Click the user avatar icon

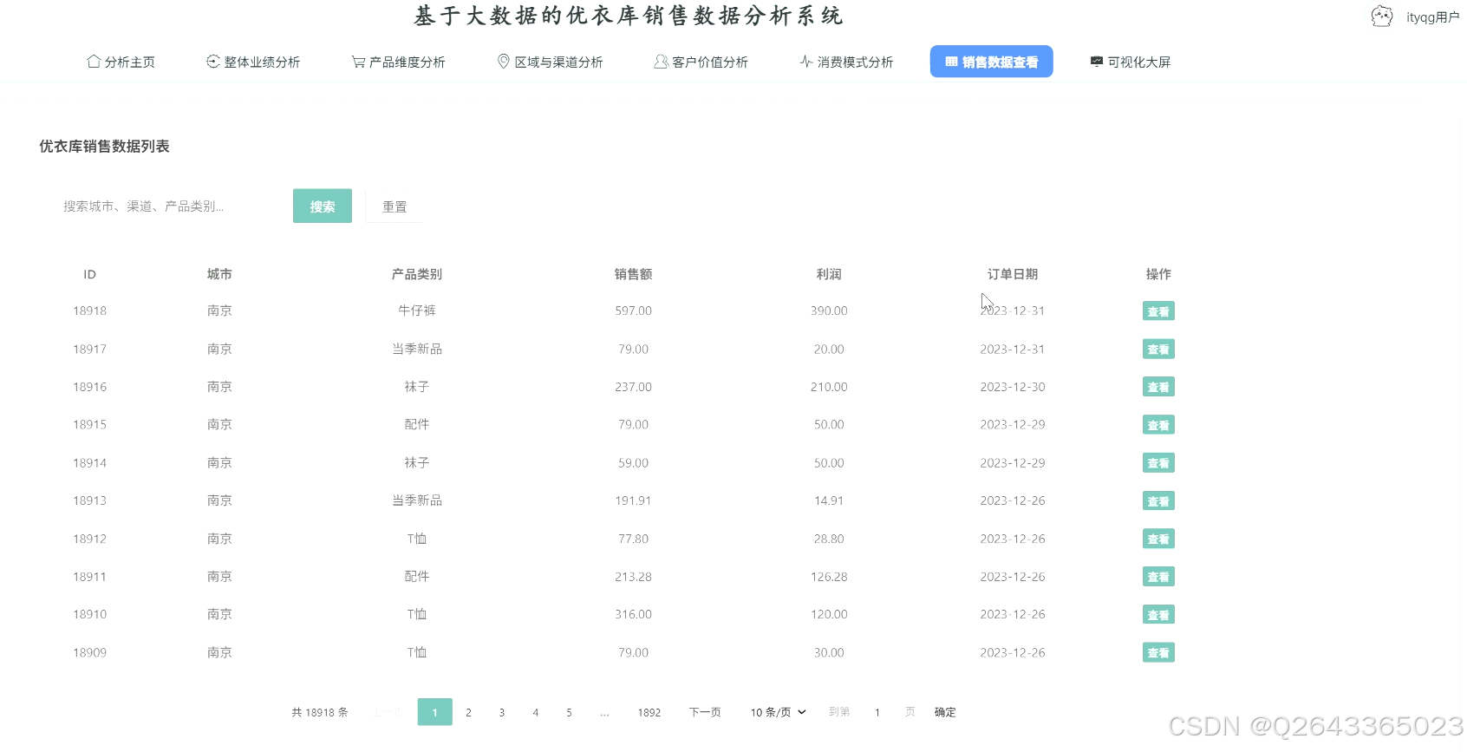coord(1382,16)
